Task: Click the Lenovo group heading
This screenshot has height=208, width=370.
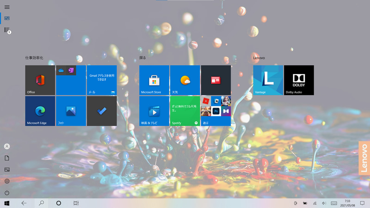Action: (259, 58)
